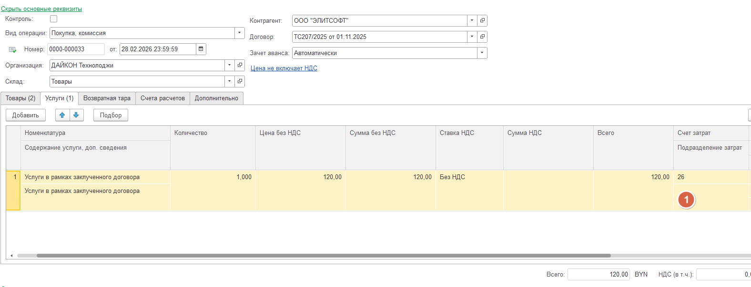Click the Подбор button

point(111,115)
